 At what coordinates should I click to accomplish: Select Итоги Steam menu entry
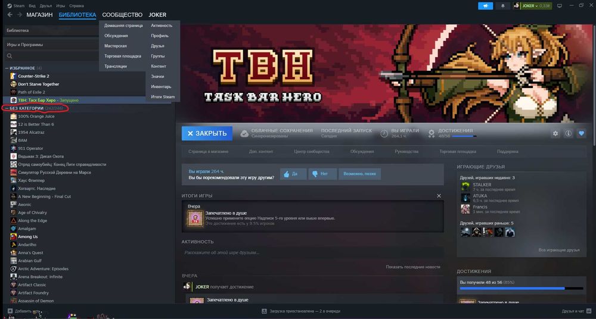pyautogui.click(x=163, y=97)
